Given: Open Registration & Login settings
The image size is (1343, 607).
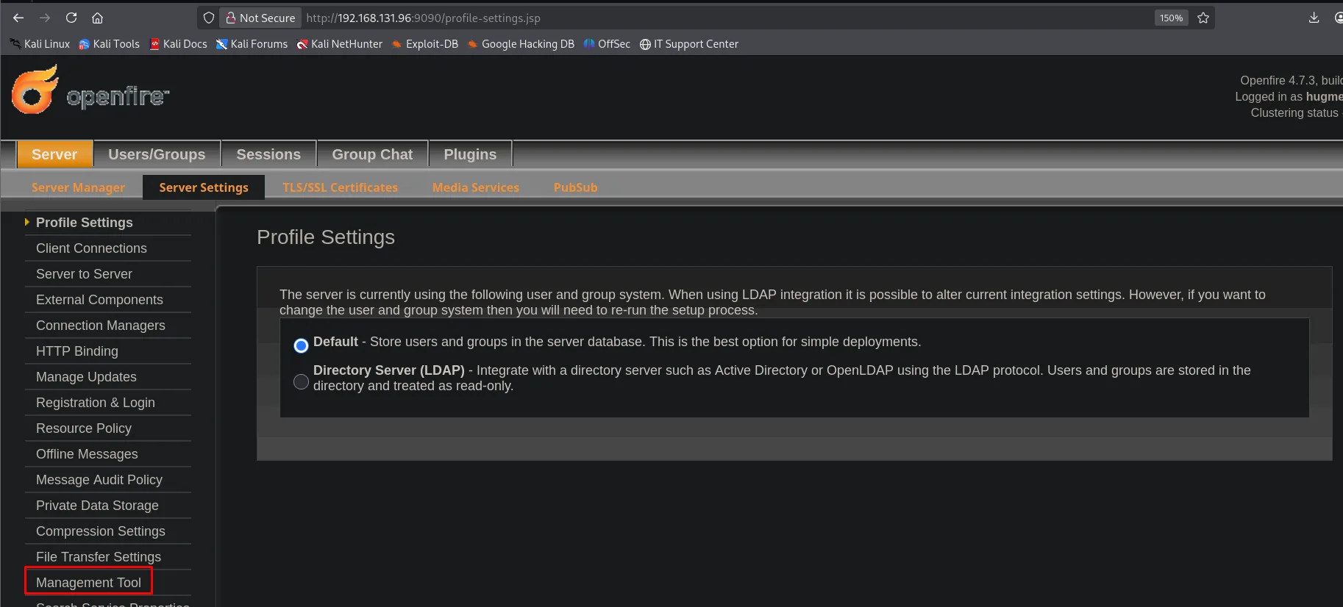Looking at the screenshot, I should coord(96,403).
